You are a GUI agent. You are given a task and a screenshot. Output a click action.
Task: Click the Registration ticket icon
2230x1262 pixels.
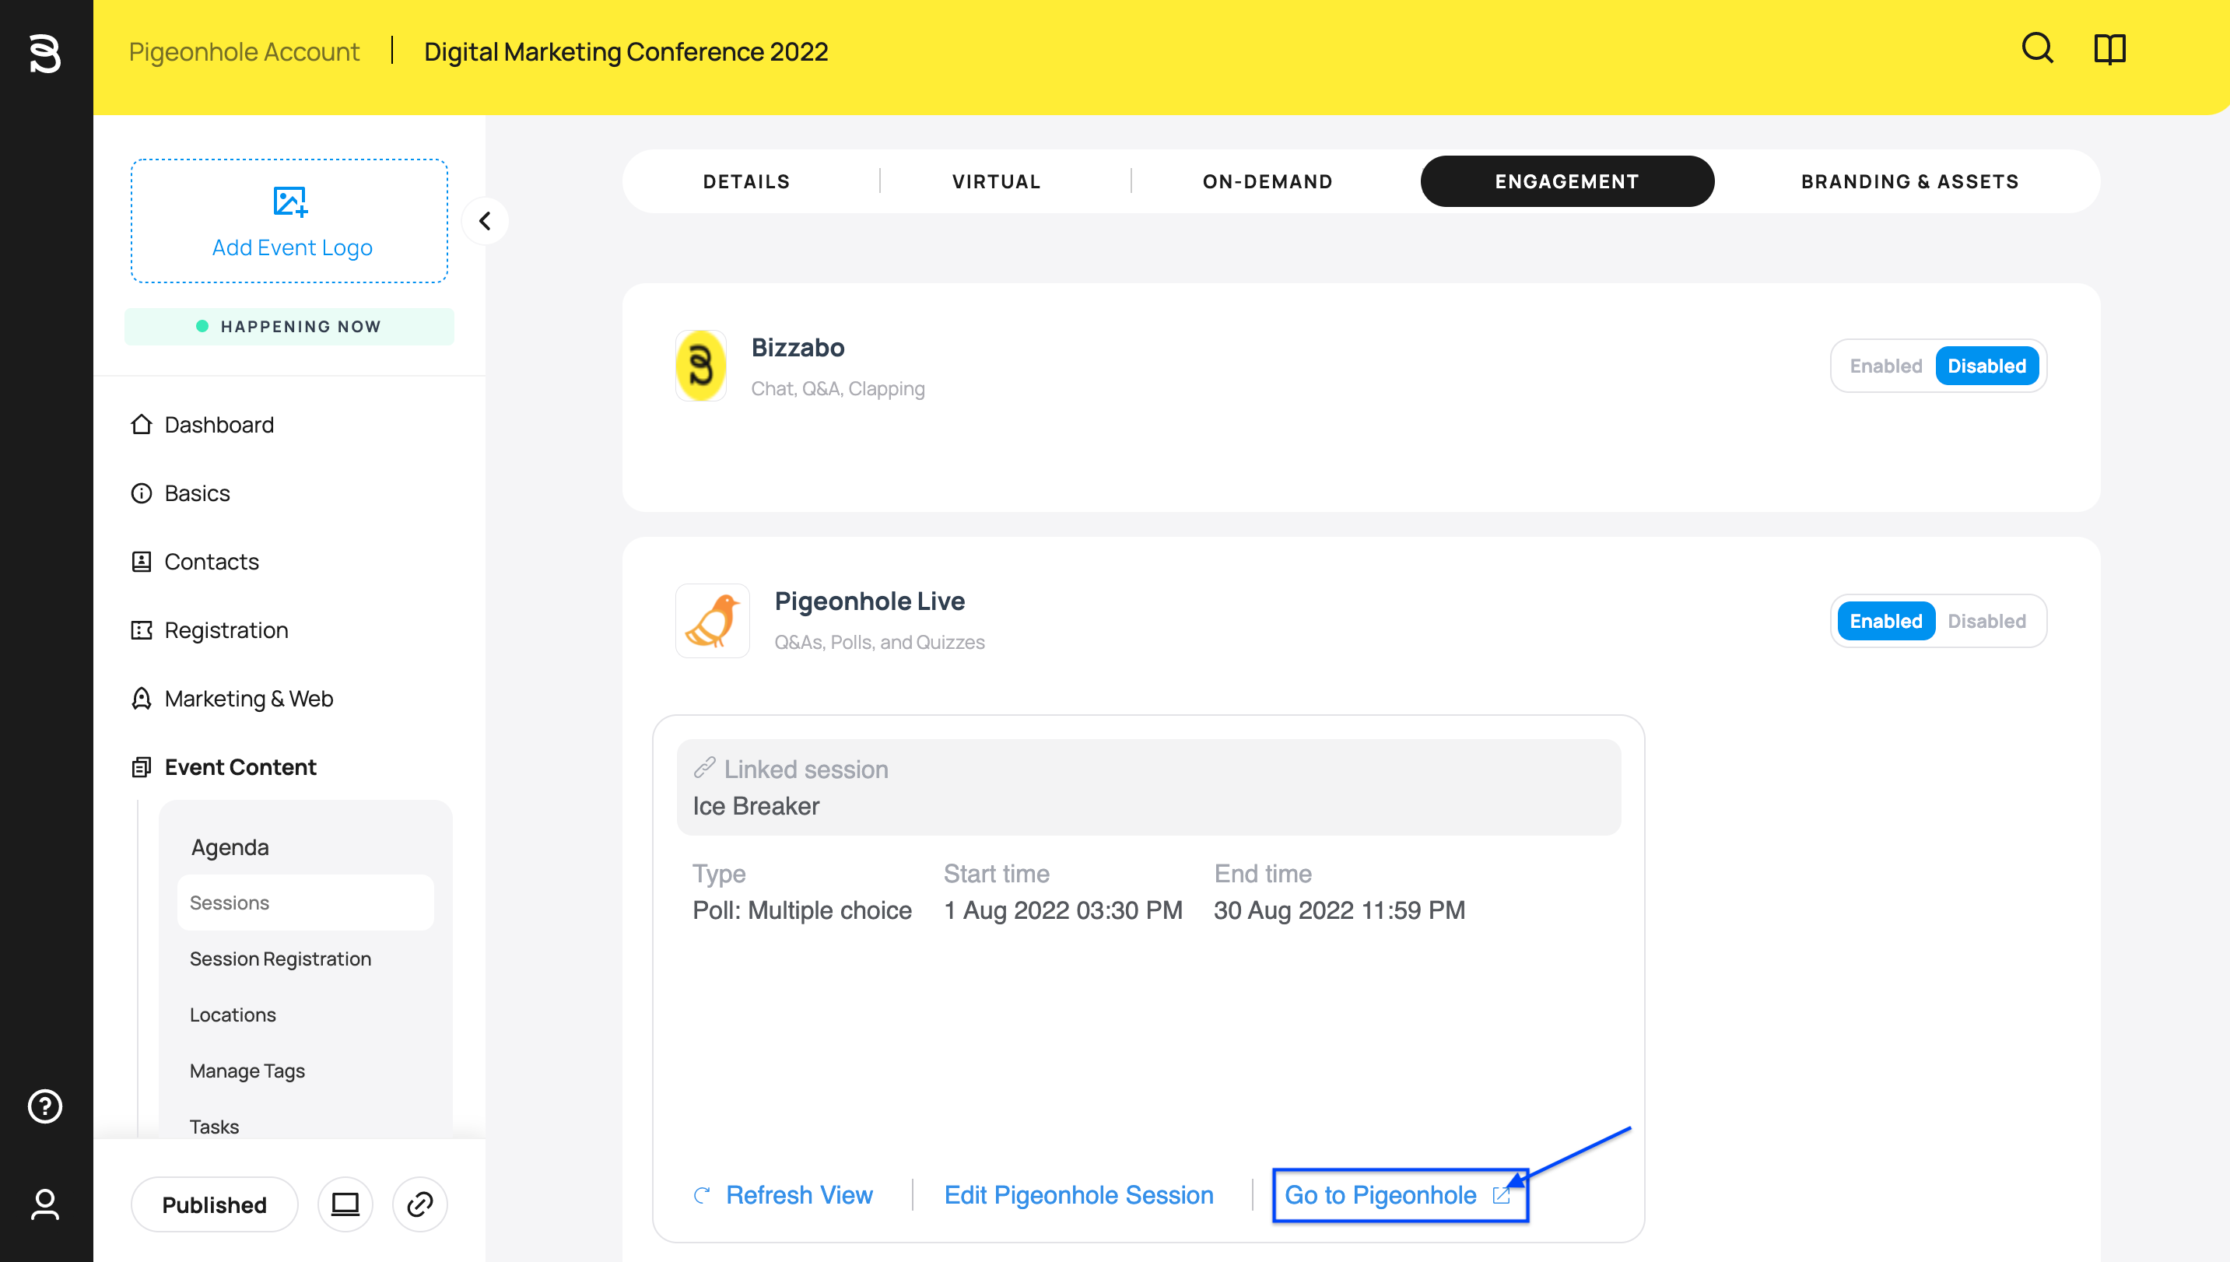tap(142, 630)
